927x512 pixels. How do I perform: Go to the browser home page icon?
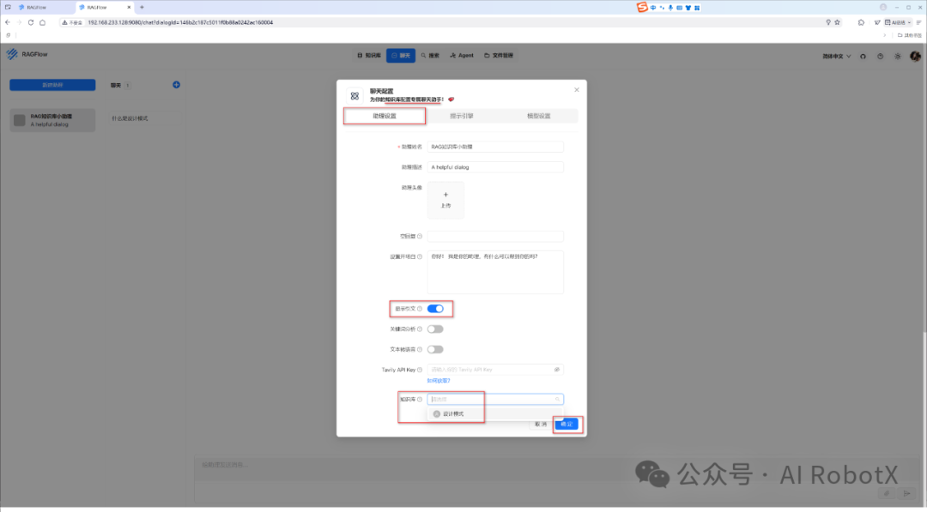tap(43, 22)
